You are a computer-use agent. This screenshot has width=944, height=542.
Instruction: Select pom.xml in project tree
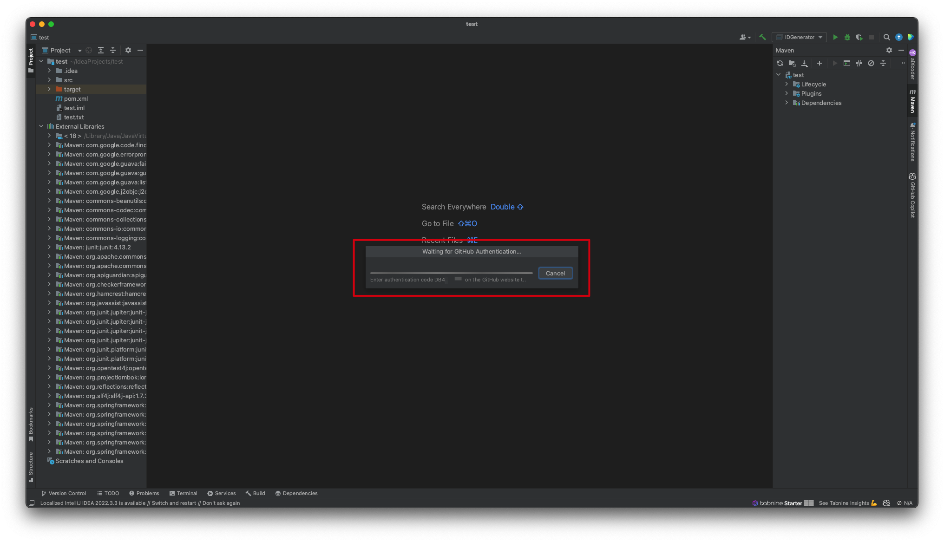point(76,98)
